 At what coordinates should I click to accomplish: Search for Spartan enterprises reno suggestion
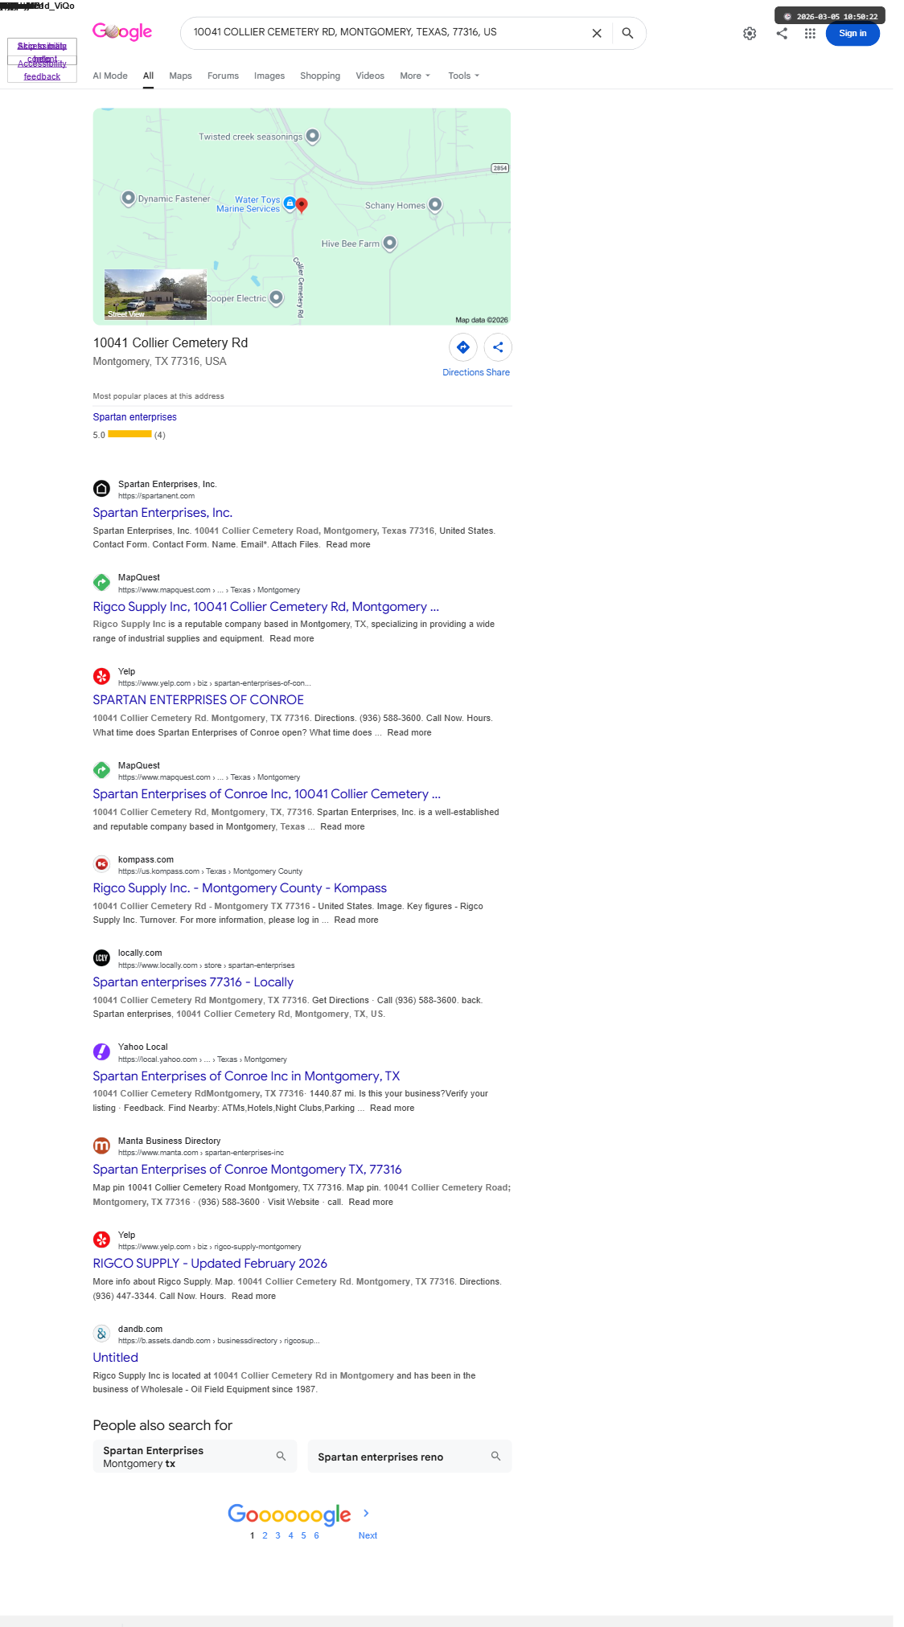[409, 1457]
